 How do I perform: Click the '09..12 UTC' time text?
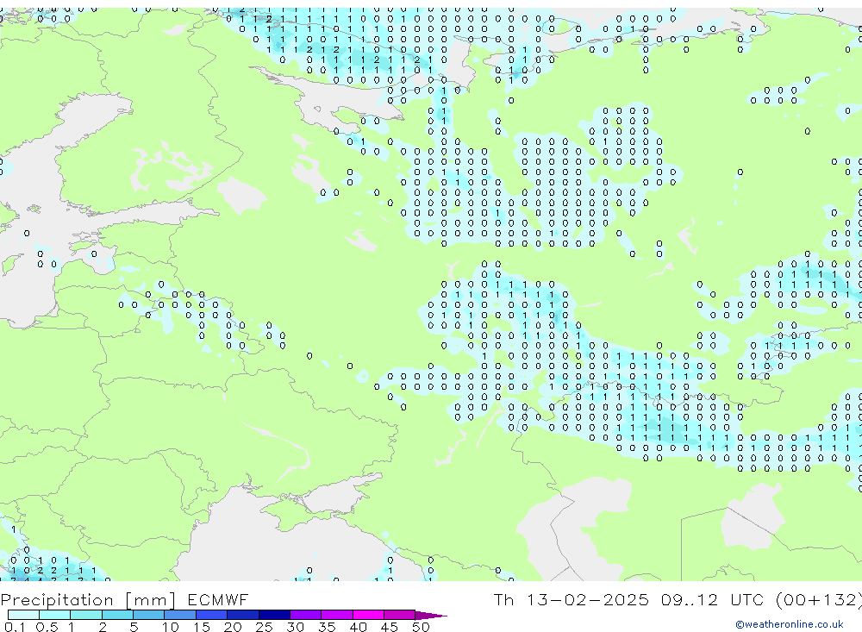tap(712, 599)
